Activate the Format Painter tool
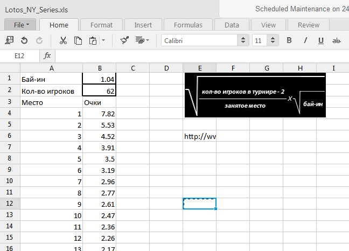This screenshot has height=251, width=349. [124, 40]
